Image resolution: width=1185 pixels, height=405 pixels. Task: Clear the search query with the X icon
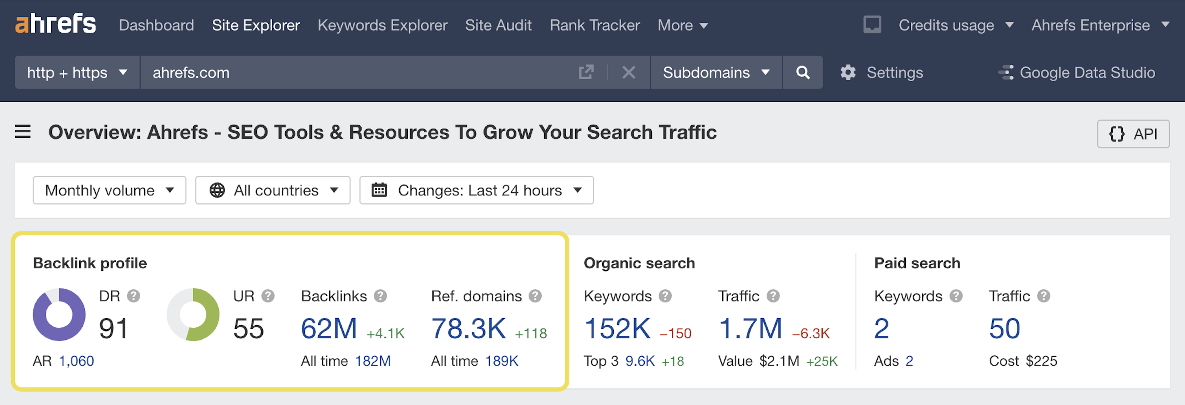629,72
